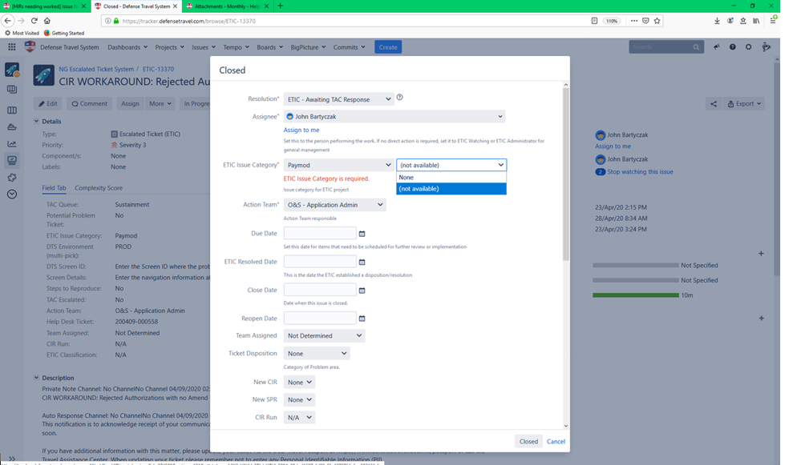Open the Projects menu
Image resolution: width=801 pixels, height=465 pixels.
point(170,47)
